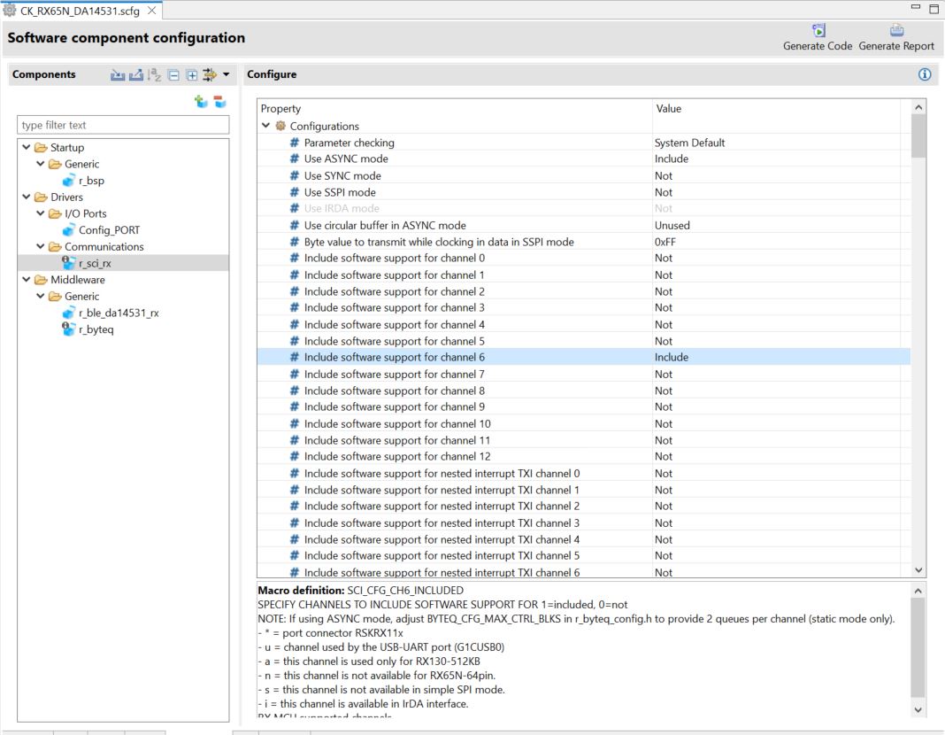Collapse the Middleware tree node
The height and width of the screenshot is (735, 945).
pyautogui.click(x=26, y=279)
